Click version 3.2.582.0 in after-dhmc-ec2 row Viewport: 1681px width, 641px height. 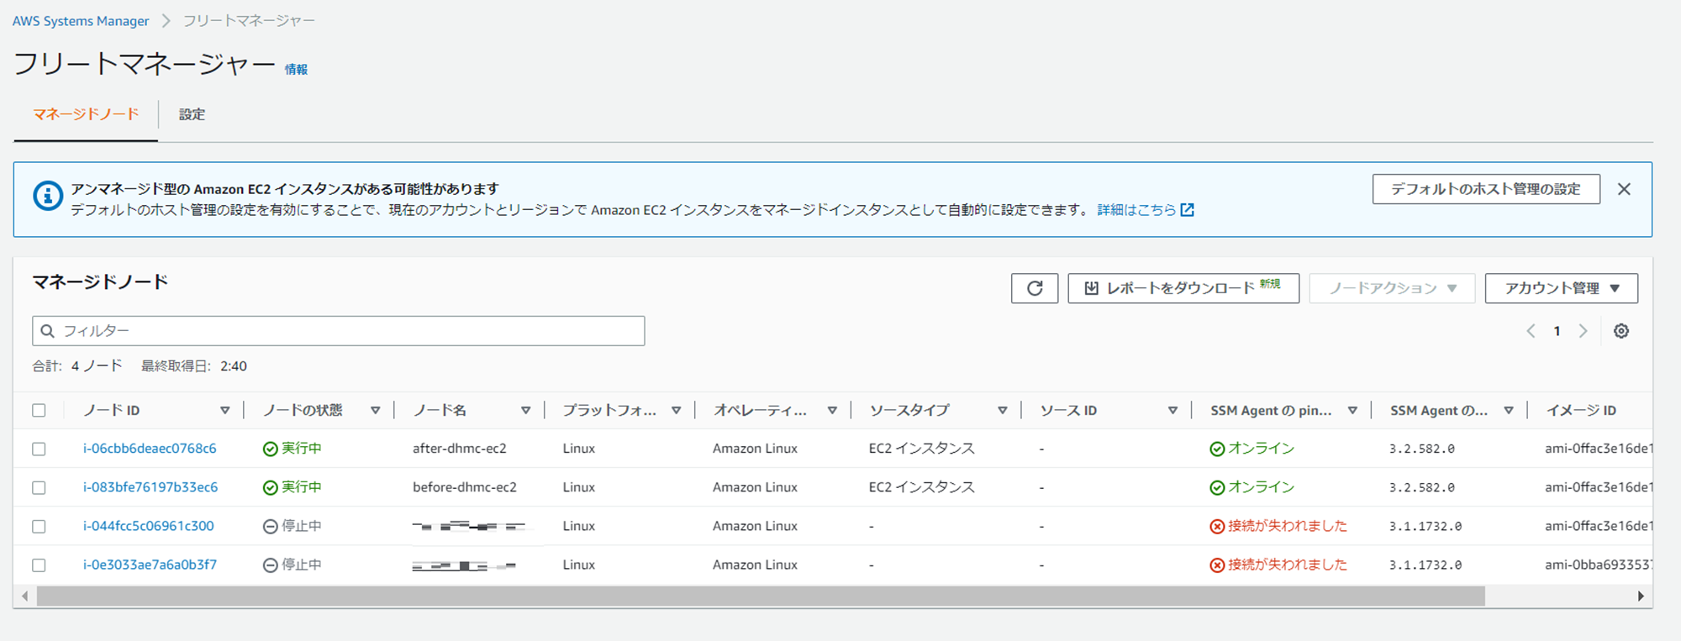pos(1422,449)
